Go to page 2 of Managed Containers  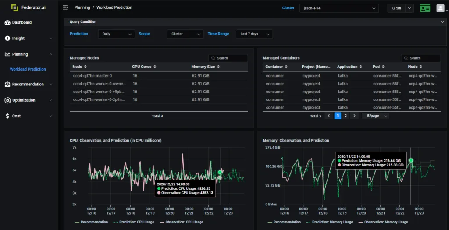(346, 116)
